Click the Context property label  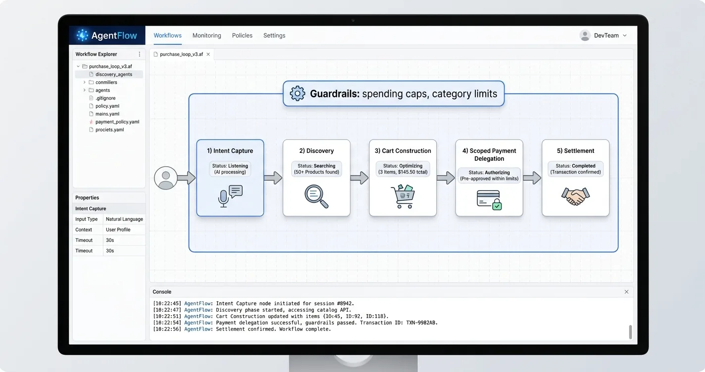pyautogui.click(x=84, y=230)
